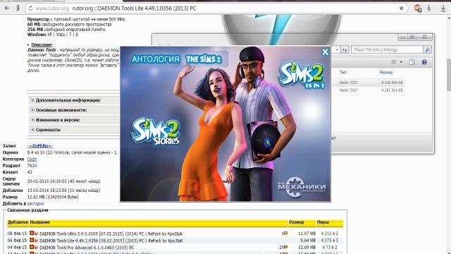This screenshot has width=451, height=254.
Task: Click the magnet icon for DAEMON Tools Pro Advanced
Action: 36,247
